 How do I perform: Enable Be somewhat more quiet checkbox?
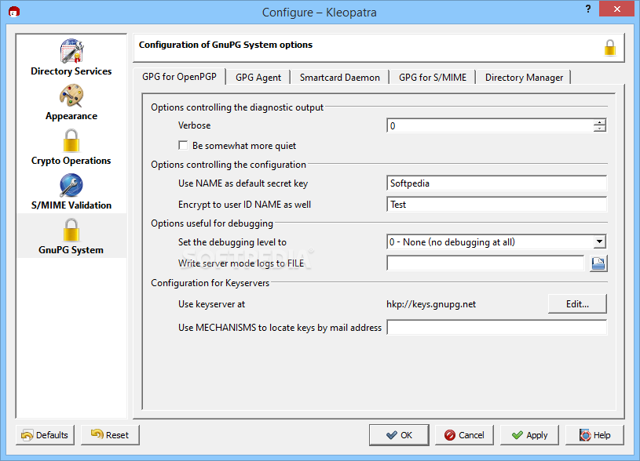[183, 146]
